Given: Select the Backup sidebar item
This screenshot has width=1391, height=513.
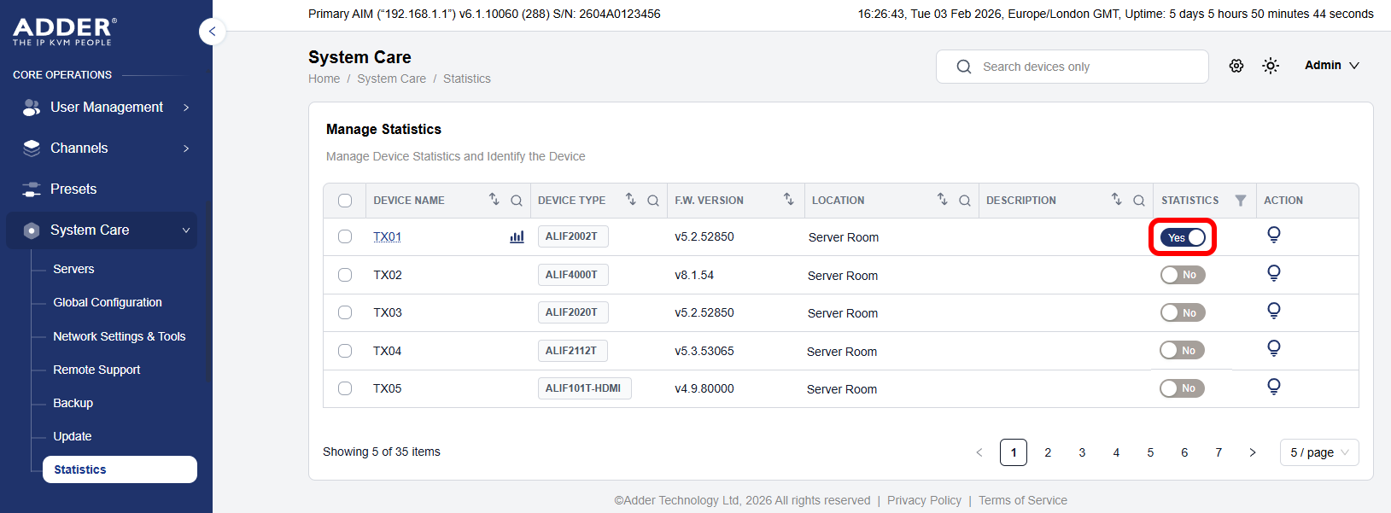Looking at the screenshot, I should [x=73, y=403].
